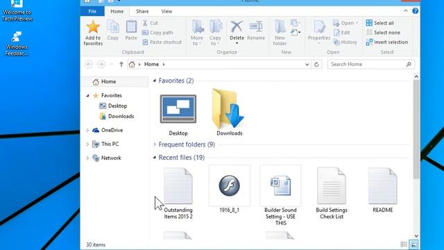This screenshot has width=444, height=250.
Task: Select Home in navigation pane
Action: [115, 82]
